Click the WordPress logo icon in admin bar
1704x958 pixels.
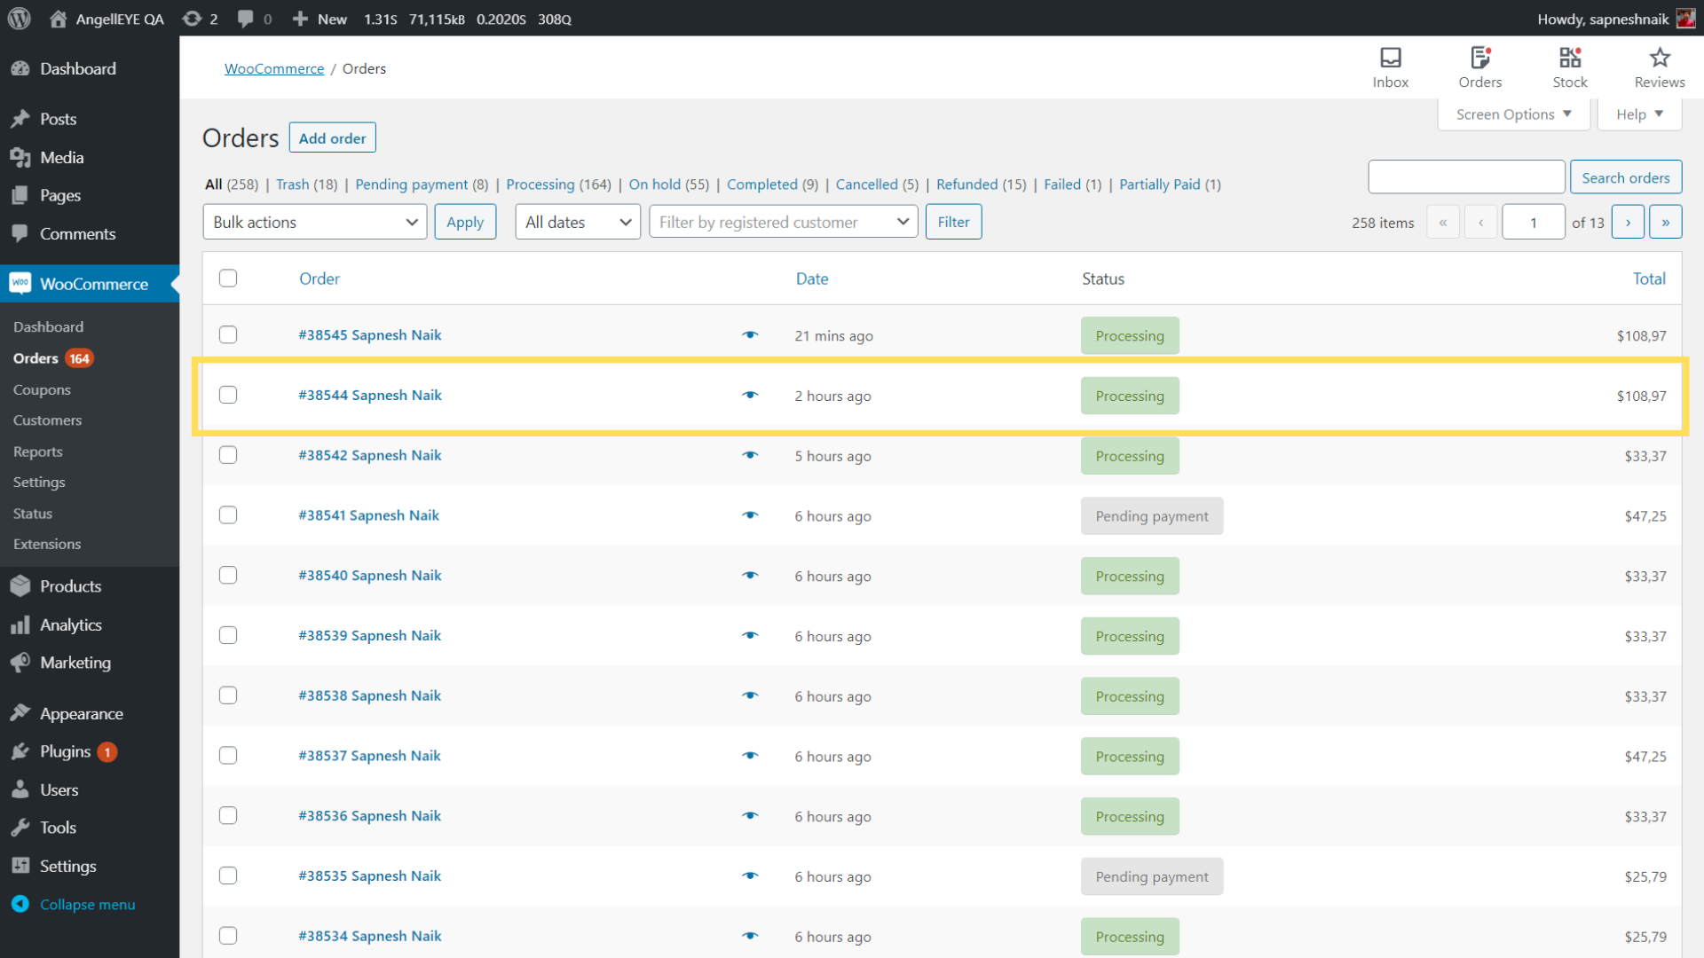(x=20, y=19)
